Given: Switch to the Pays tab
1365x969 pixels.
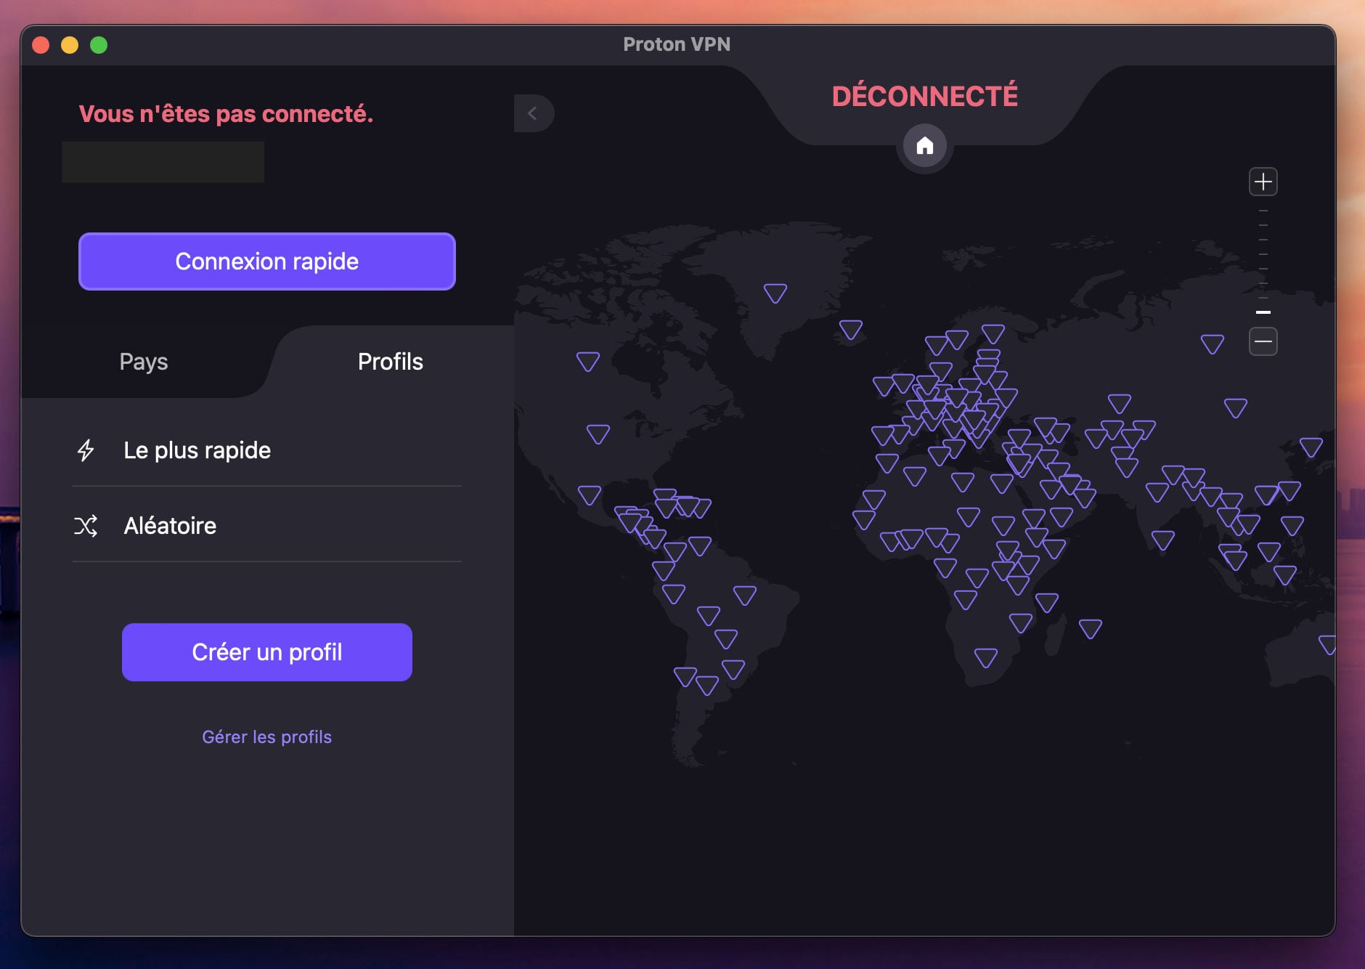Looking at the screenshot, I should [x=144, y=362].
